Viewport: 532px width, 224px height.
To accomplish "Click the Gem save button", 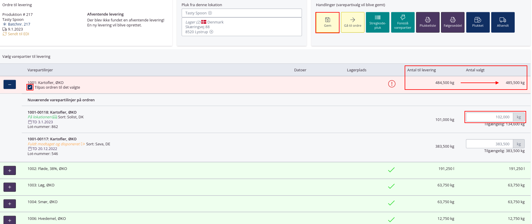I will point(327,22).
